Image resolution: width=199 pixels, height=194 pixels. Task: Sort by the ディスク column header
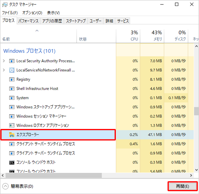click(x=176, y=36)
